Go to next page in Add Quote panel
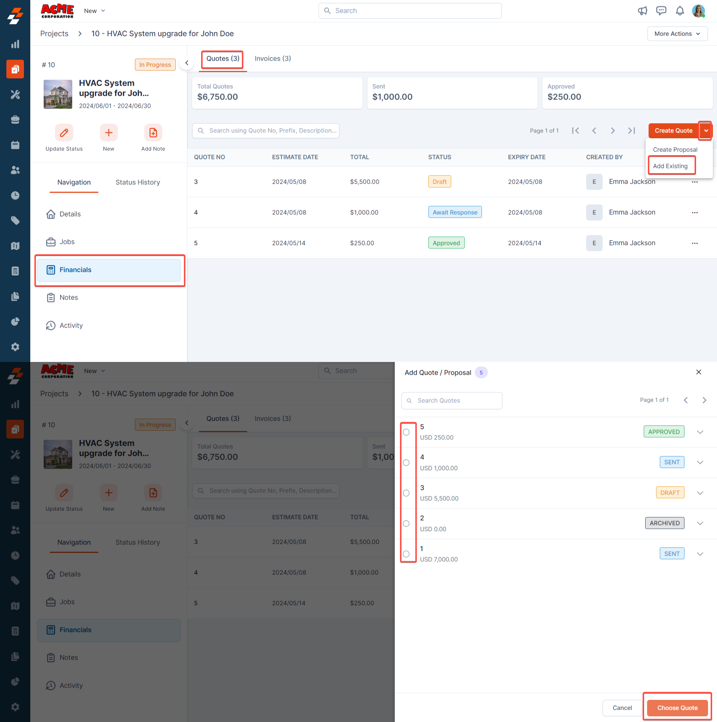The height and width of the screenshot is (722, 717). coord(704,400)
